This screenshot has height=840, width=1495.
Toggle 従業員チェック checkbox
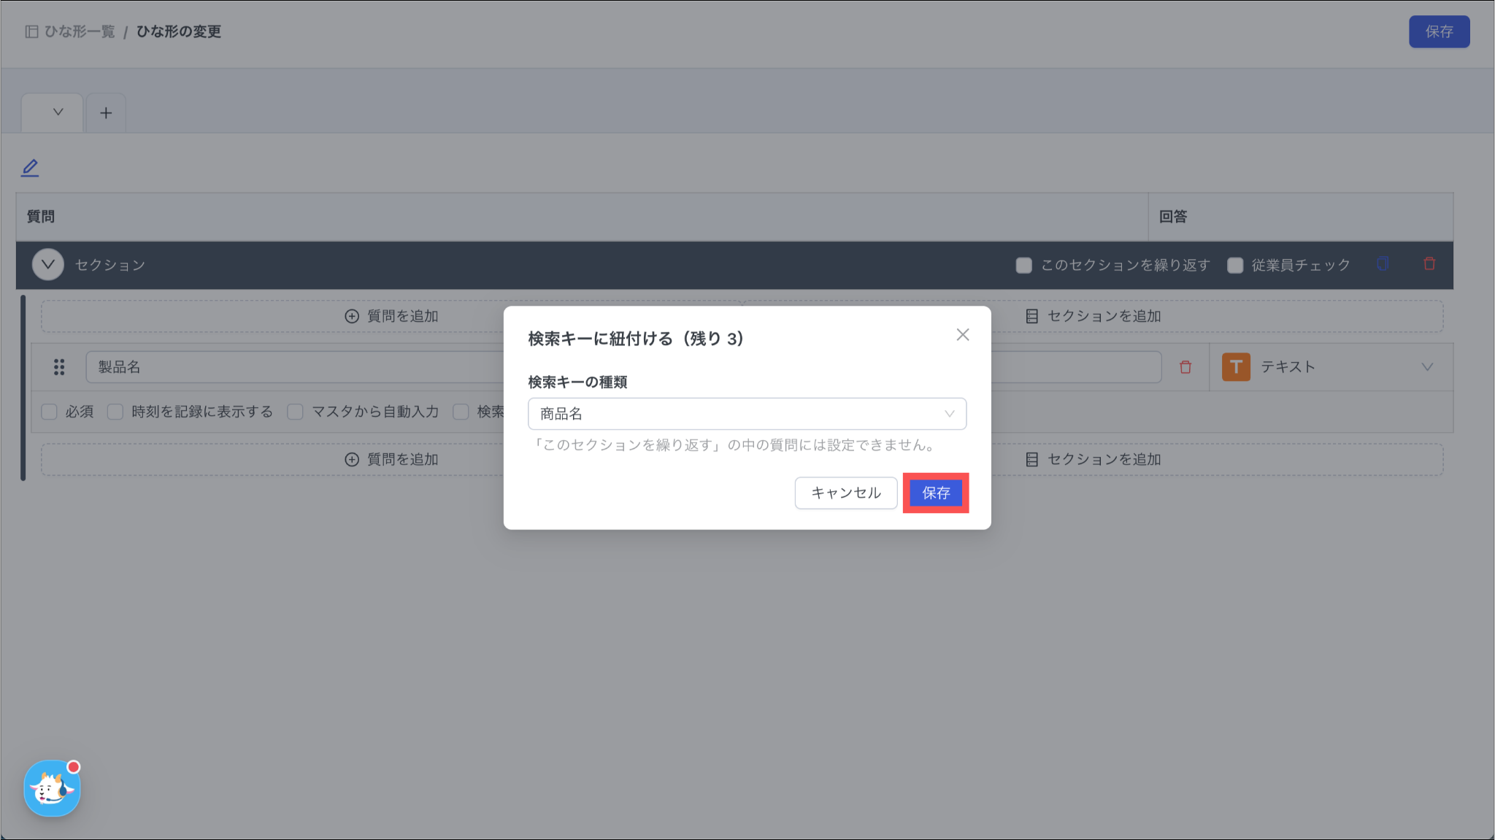1235,265
